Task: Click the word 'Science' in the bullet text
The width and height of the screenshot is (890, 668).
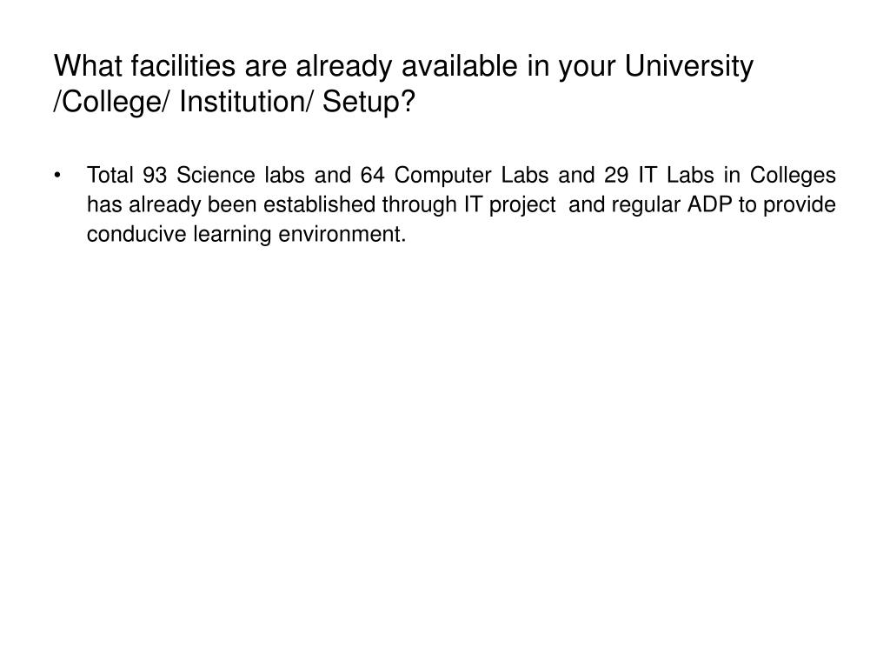Action: click(x=216, y=175)
